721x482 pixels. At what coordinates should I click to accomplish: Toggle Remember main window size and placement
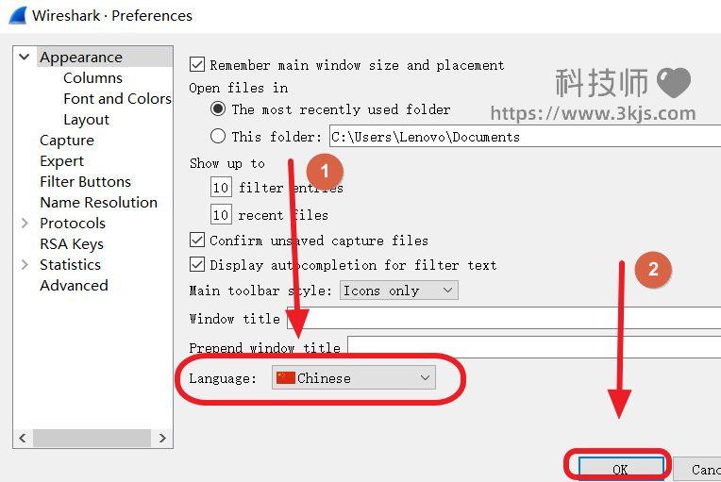tap(197, 65)
